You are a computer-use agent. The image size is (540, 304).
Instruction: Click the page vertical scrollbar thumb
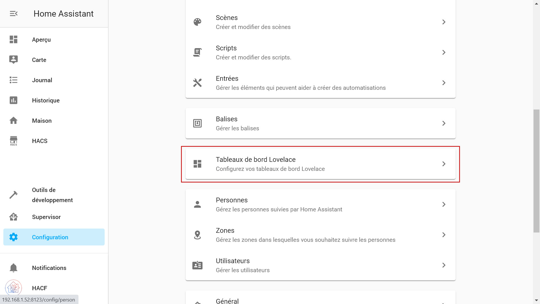point(536,171)
